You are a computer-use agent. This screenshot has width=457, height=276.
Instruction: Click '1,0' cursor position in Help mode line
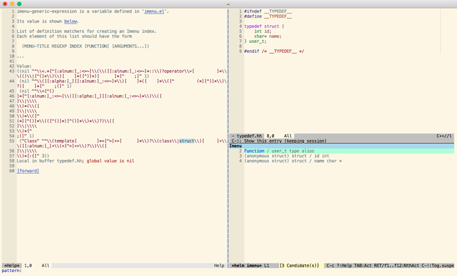tap(28, 265)
